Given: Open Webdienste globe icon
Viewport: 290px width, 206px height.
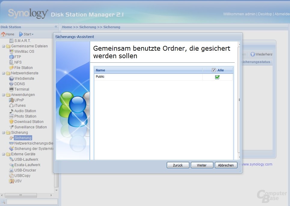Looking at the screenshot, I should click(11, 79).
